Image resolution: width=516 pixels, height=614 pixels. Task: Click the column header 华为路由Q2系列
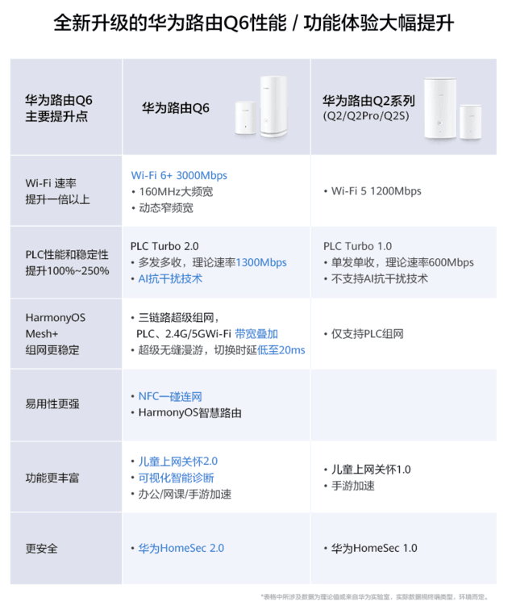pos(368,101)
